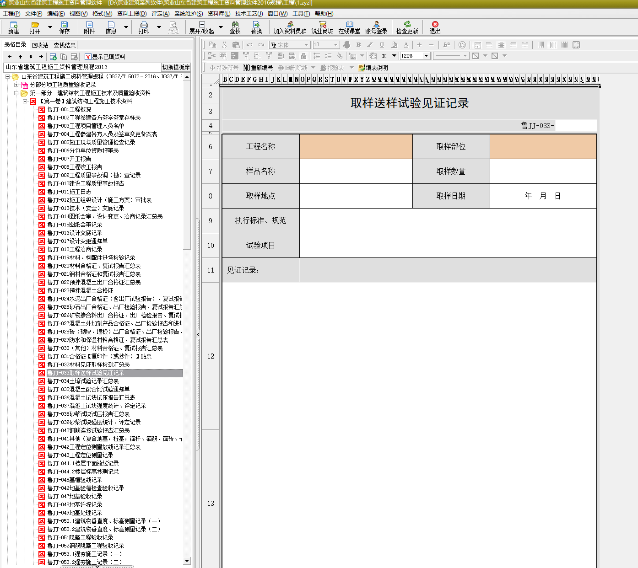Click the font color A icon
638x568 pixels.
coord(406,45)
